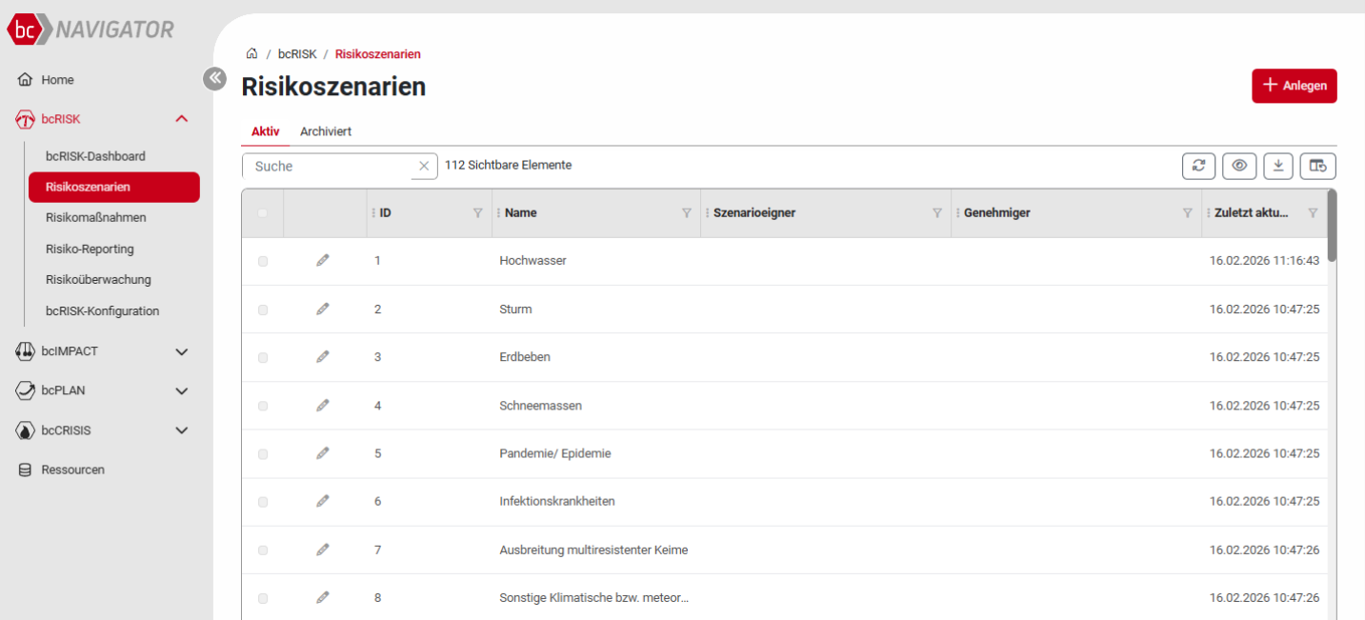This screenshot has height=620, width=1365.
Task: Edit the Erdbeben row via pencil icon
Action: [x=323, y=356]
